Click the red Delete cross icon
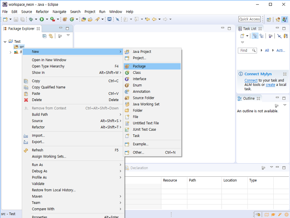 (26, 100)
